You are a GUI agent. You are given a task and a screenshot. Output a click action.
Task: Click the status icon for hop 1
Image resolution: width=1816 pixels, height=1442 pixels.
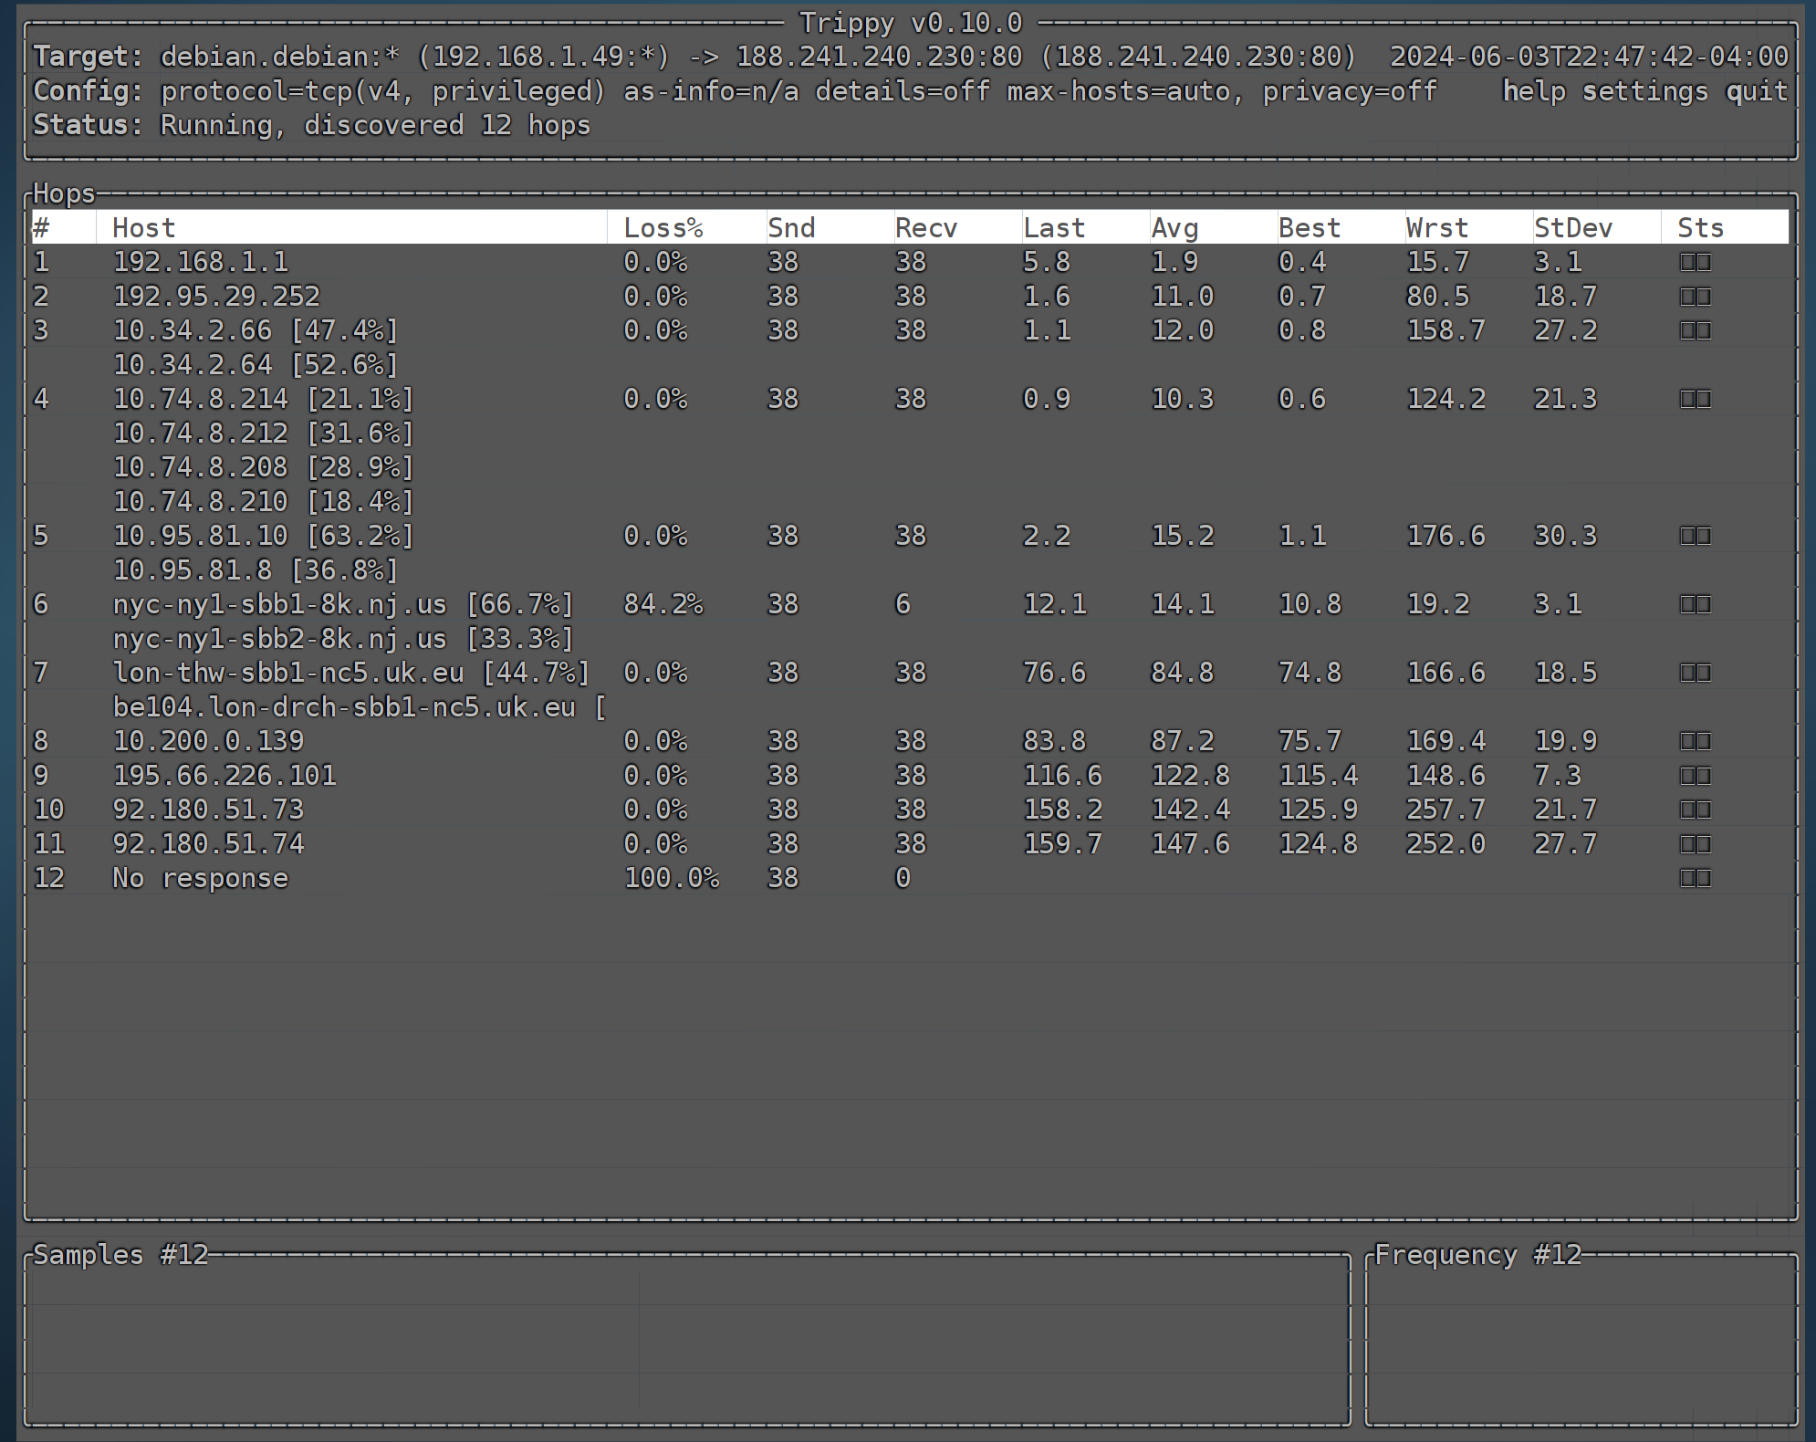(1695, 263)
